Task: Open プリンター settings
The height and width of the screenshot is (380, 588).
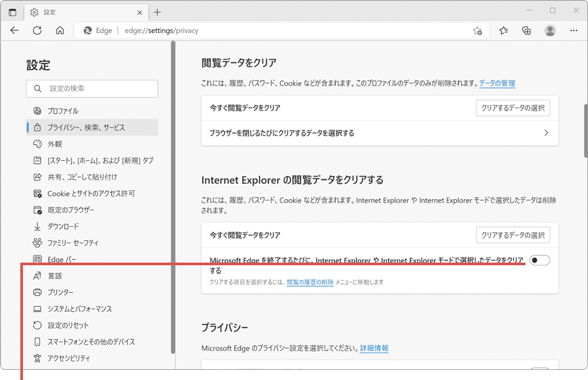Action: point(92,292)
